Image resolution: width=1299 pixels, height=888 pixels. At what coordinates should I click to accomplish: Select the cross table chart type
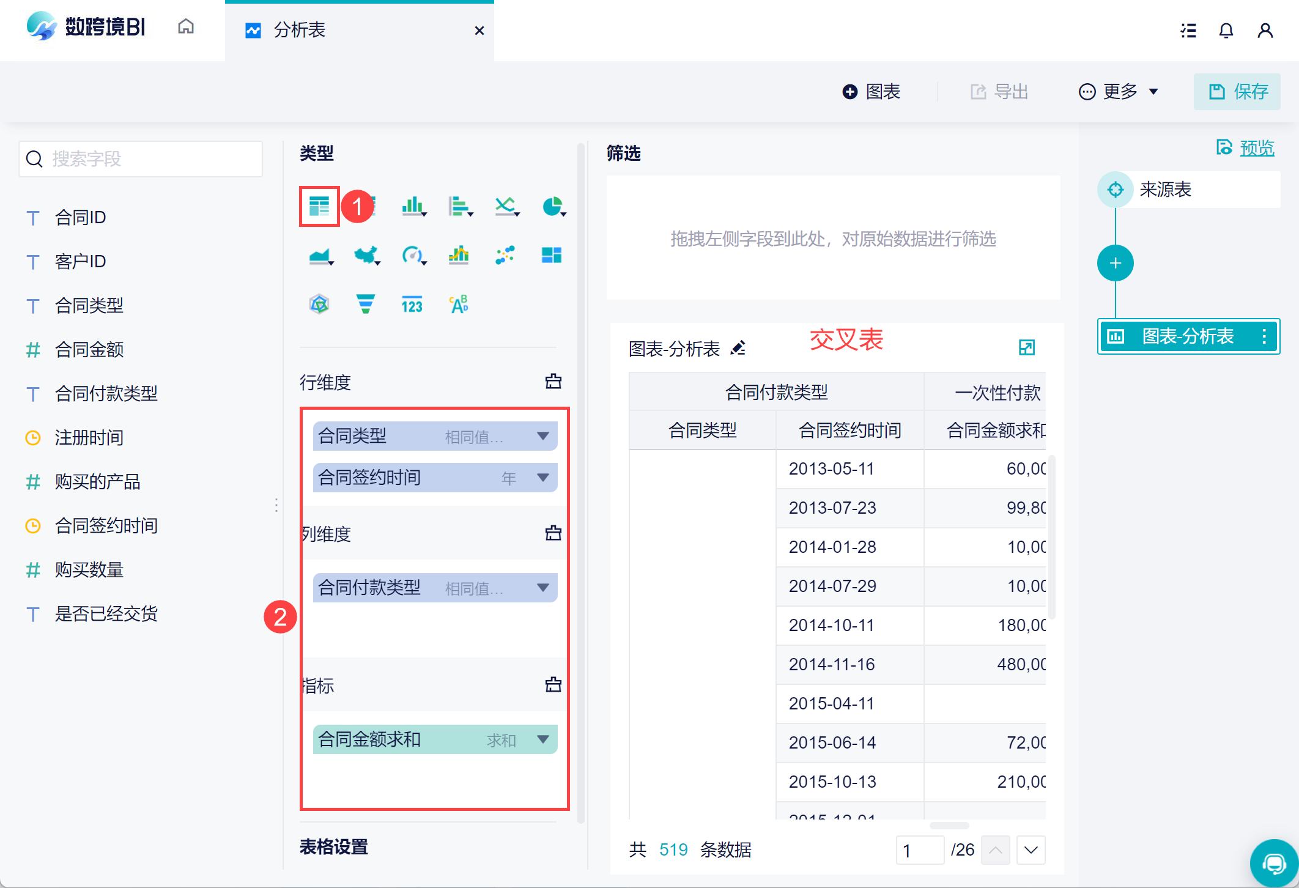coord(319,206)
